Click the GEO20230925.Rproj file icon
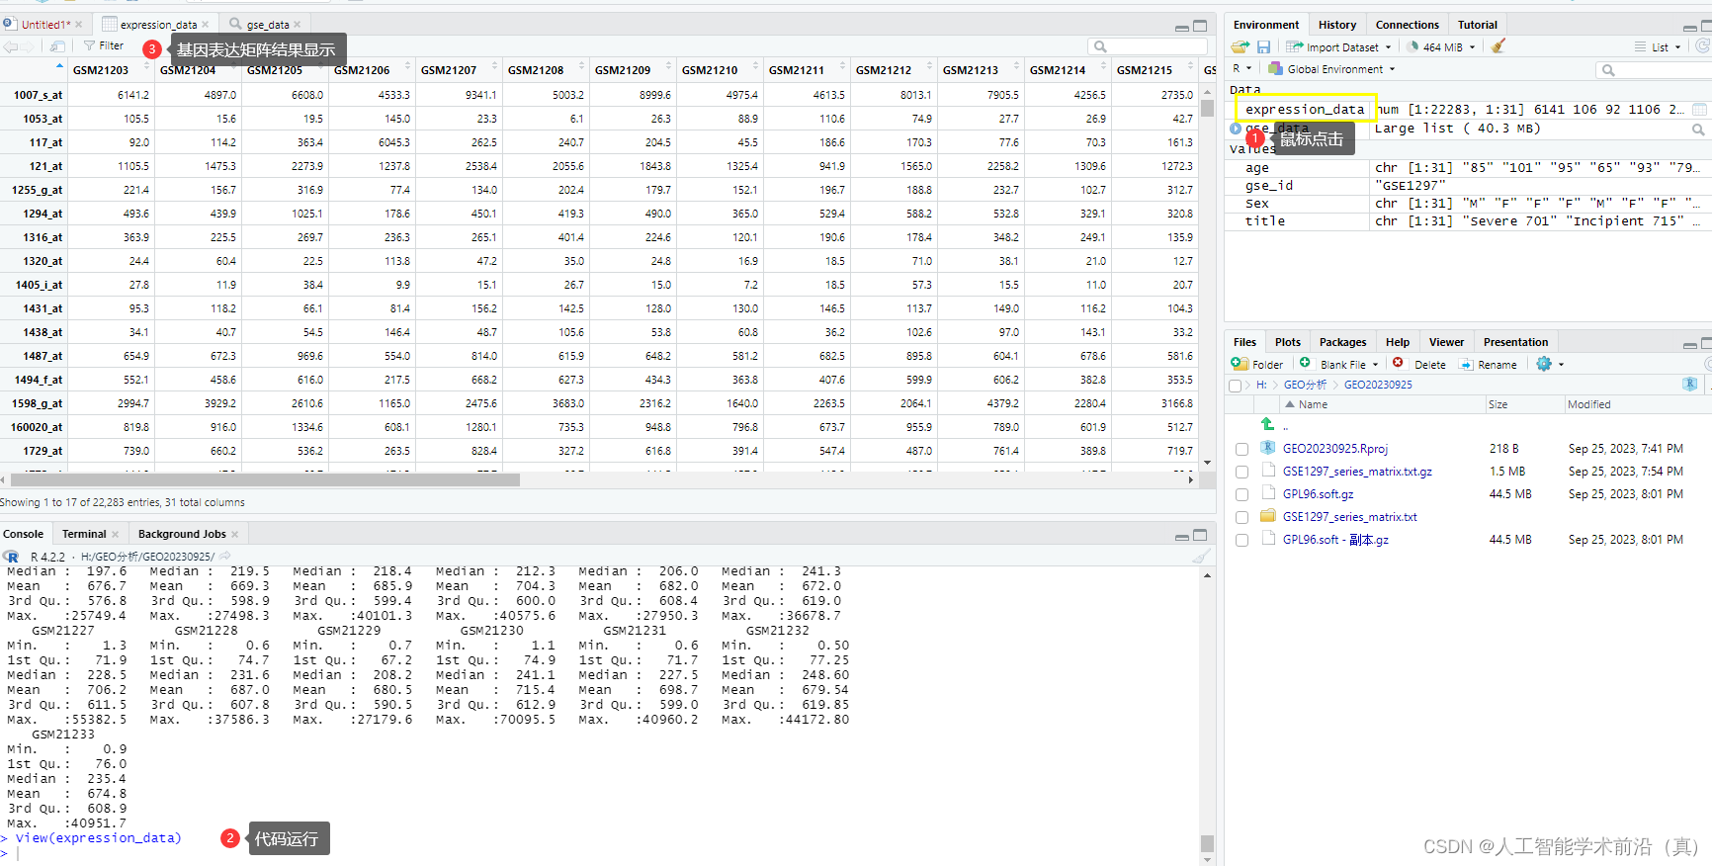The image size is (1712, 866). point(1268,448)
